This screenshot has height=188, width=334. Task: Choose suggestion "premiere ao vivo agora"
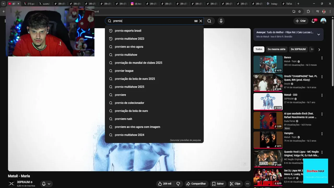pos(154,47)
